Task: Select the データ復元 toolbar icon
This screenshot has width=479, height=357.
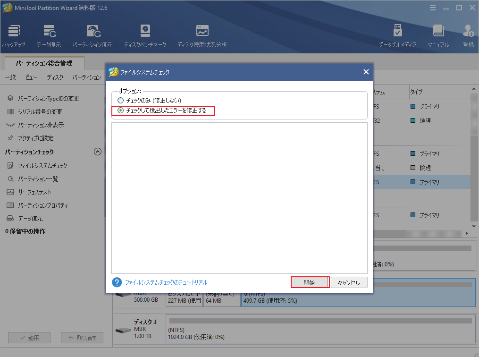Action: (50, 35)
